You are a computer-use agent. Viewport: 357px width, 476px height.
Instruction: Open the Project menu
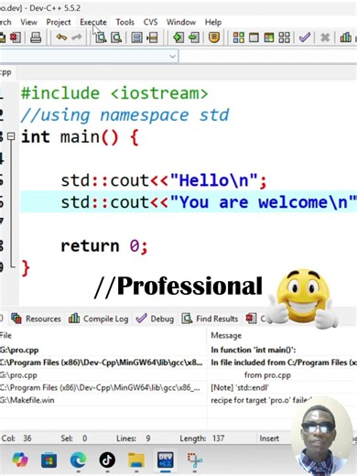point(59,22)
